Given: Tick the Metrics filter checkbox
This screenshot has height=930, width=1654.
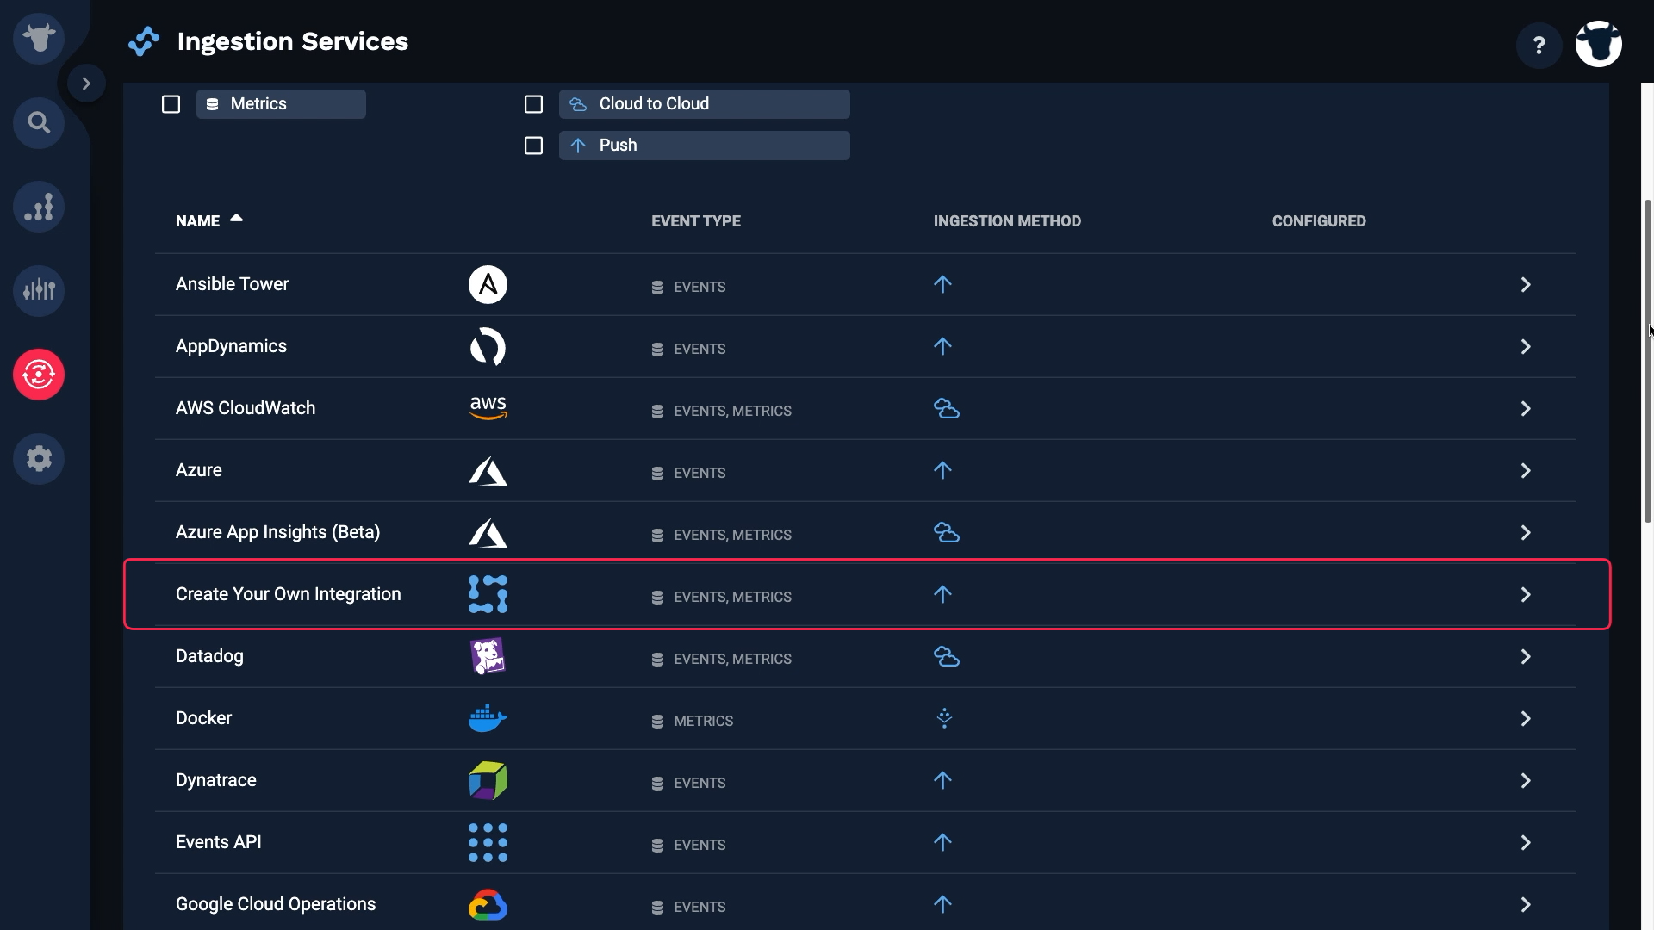Looking at the screenshot, I should (x=171, y=104).
